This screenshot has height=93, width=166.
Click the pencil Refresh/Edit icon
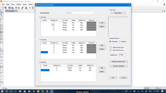tap(23, 8)
